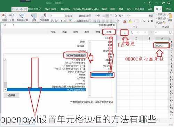174x127 pixels.
Task: Toggle Underline U formatting
Action: click(144, 21)
